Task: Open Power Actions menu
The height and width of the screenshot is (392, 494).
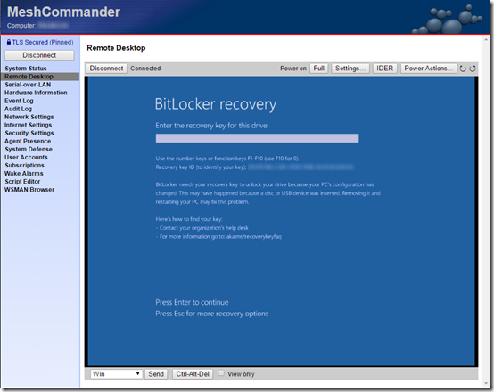Action: click(429, 69)
